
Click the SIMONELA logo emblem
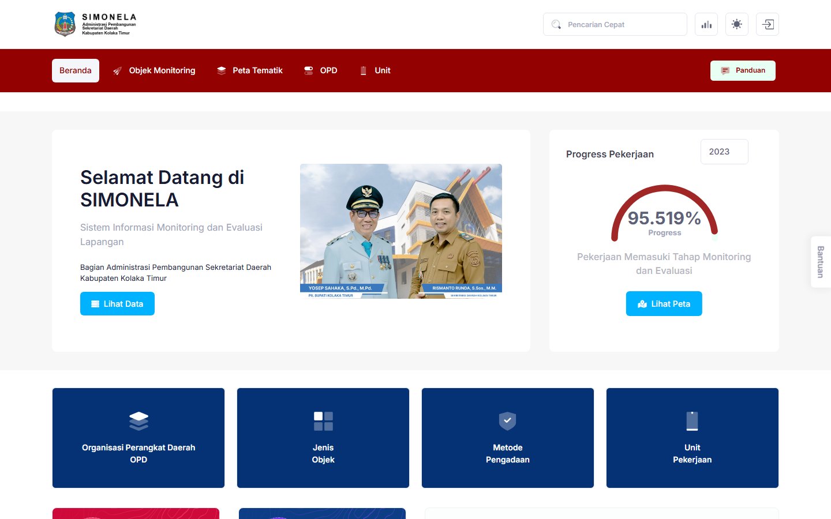click(65, 24)
